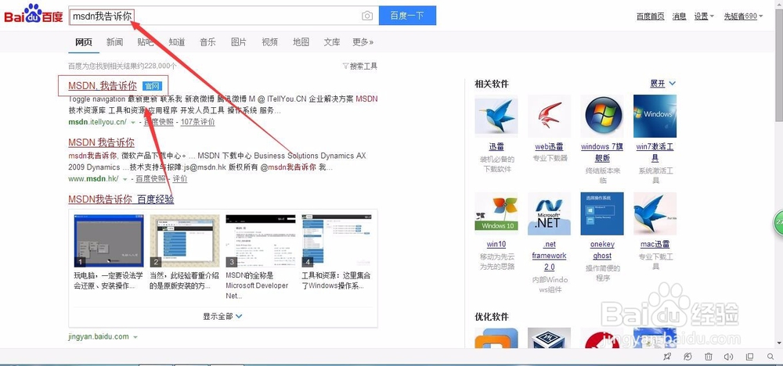Click the funnel 搜索工具 filter
Screen dimensions: 783x366
tap(359, 66)
